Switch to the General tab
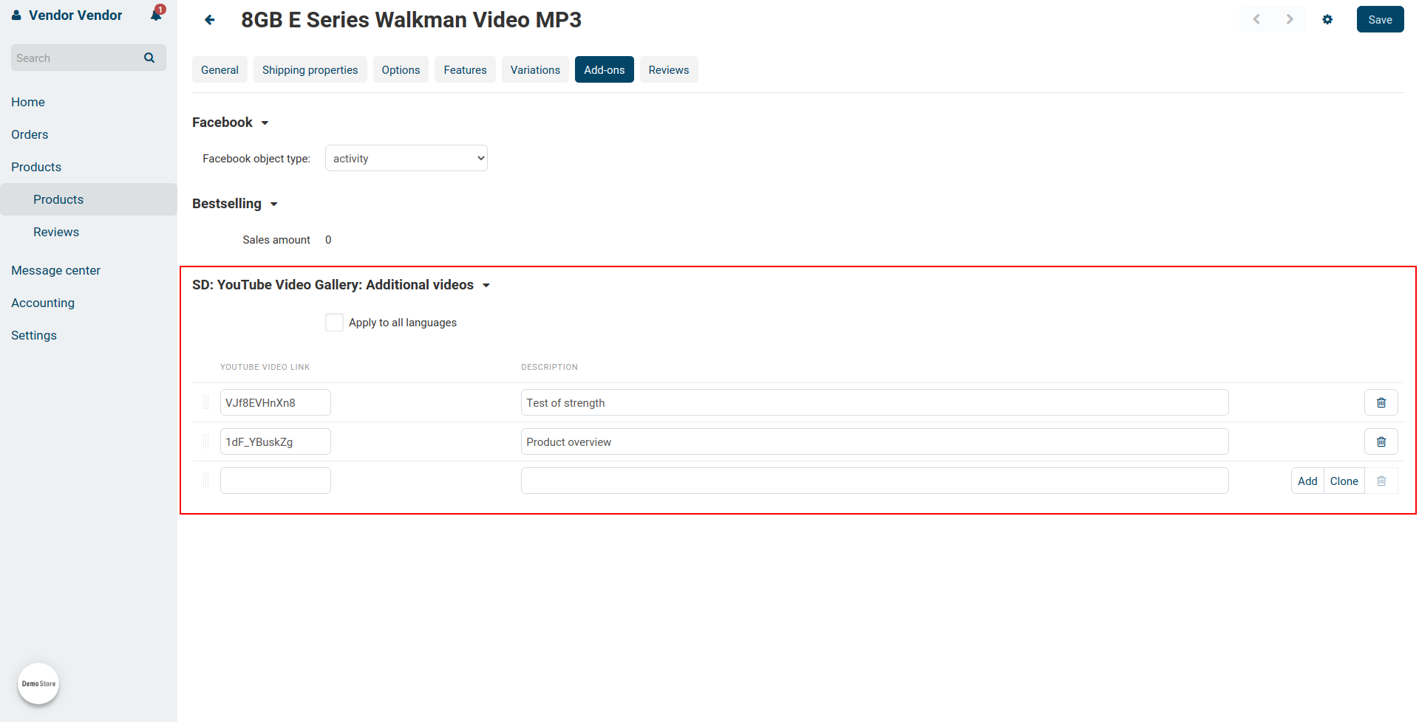 220,69
